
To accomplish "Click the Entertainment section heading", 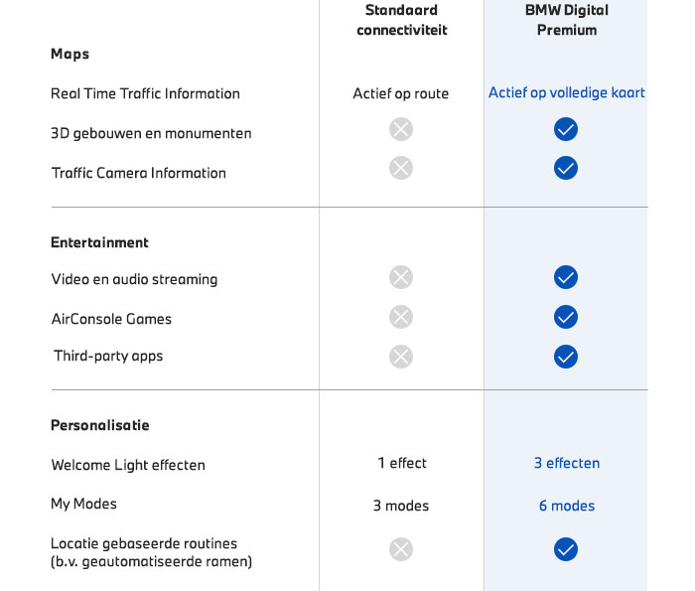I will tap(99, 242).
